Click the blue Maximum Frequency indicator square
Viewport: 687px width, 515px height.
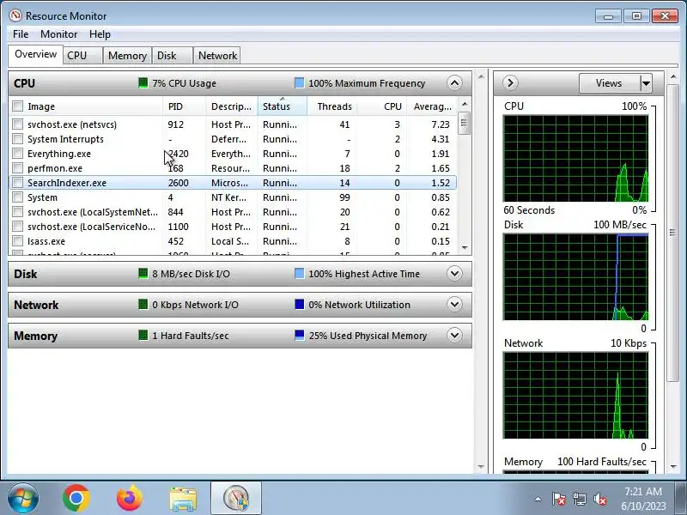pos(299,82)
